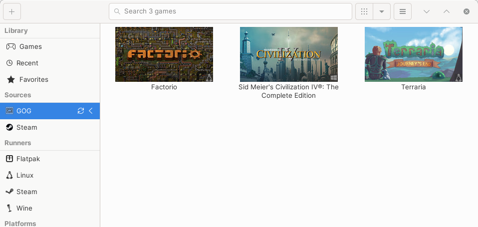Show Favorites in the sidebar
Viewport: 478px width, 227px height.
(50, 79)
